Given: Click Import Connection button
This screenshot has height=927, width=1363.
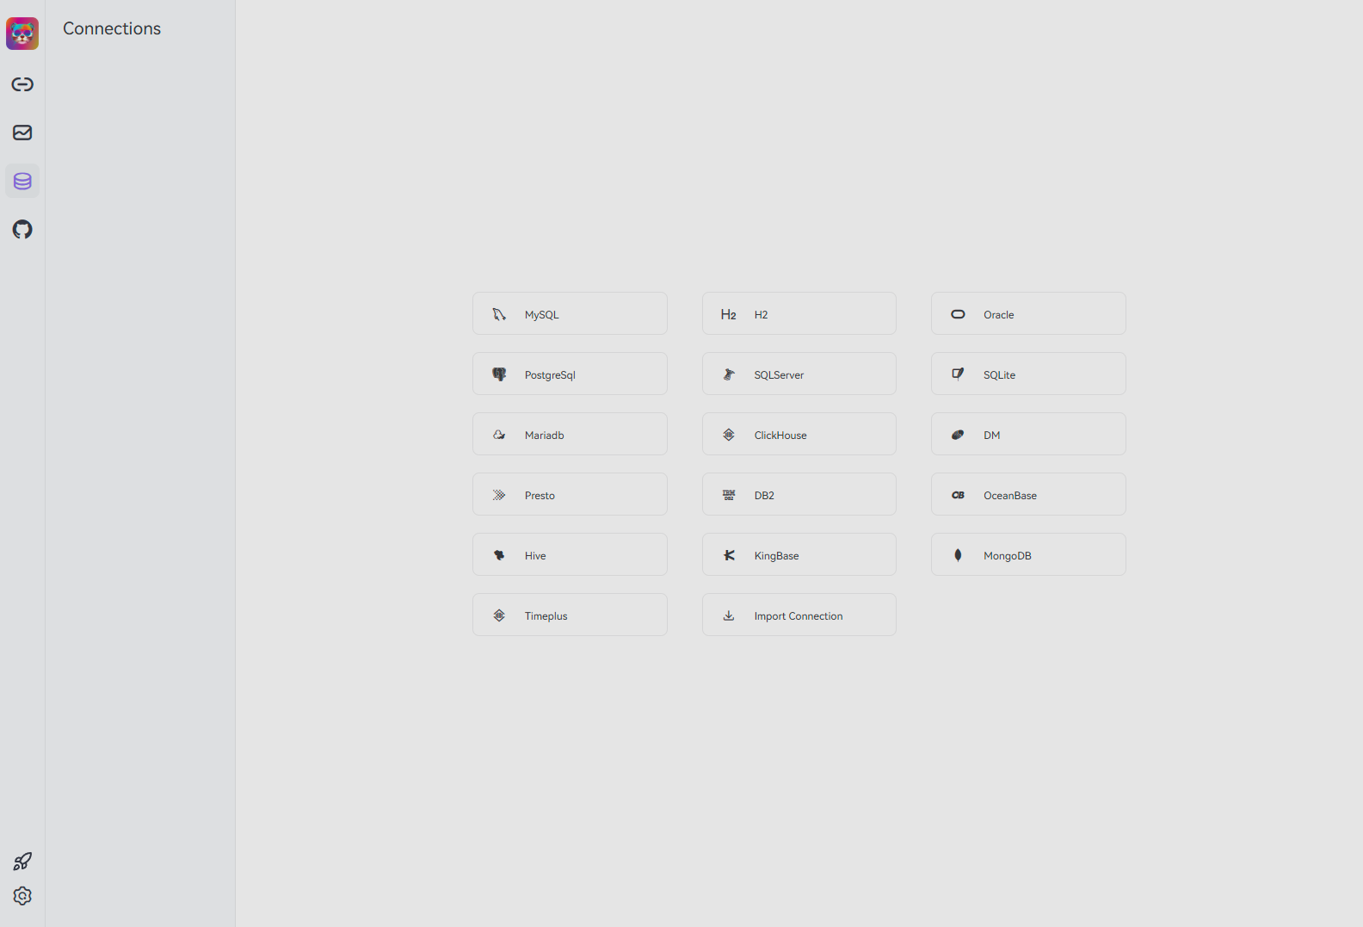Looking at the screenshot, I should (x=799, y=615).
